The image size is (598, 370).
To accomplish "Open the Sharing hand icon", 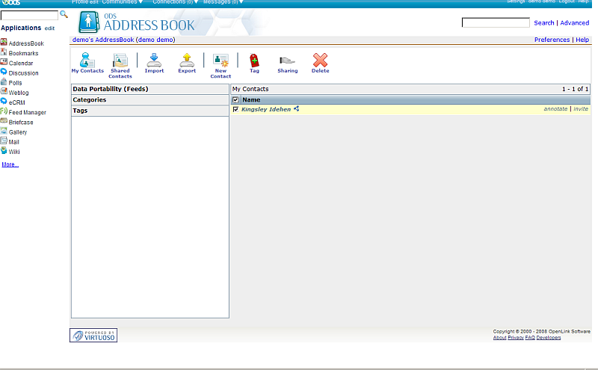I will 287,61.
